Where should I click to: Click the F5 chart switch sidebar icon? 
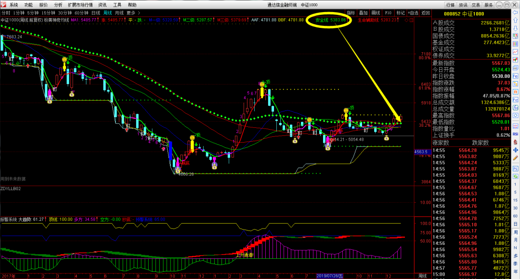click(x=515, y=169)
